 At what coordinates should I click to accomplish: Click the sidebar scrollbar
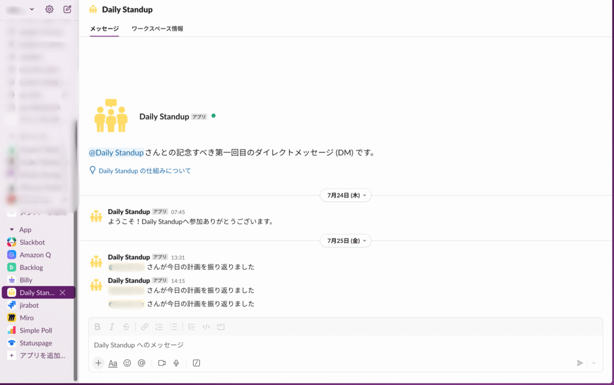(x=76, y=251)
